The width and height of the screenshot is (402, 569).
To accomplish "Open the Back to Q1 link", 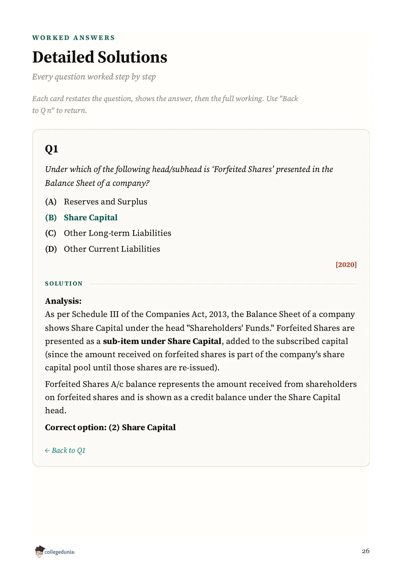I will pyautogui.click(x=65, y=450).
